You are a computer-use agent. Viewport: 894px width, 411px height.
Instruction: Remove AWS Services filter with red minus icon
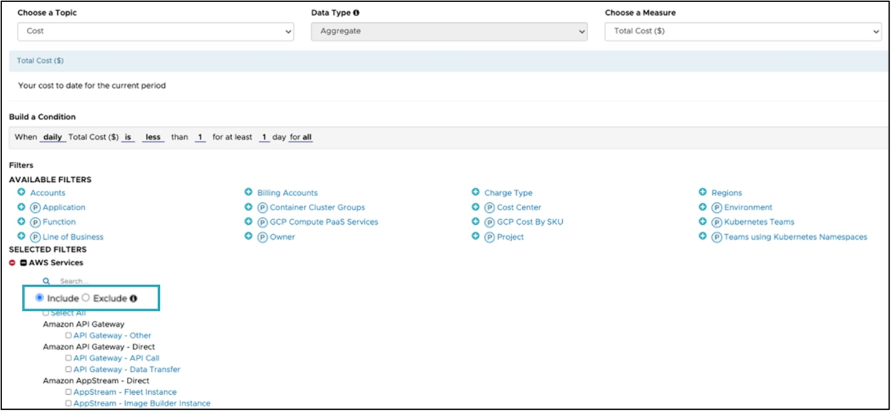[x=12, y=263]
